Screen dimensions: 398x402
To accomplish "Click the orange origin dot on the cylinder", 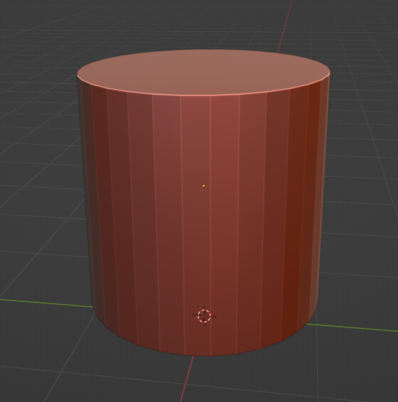I will click(203, 186).
